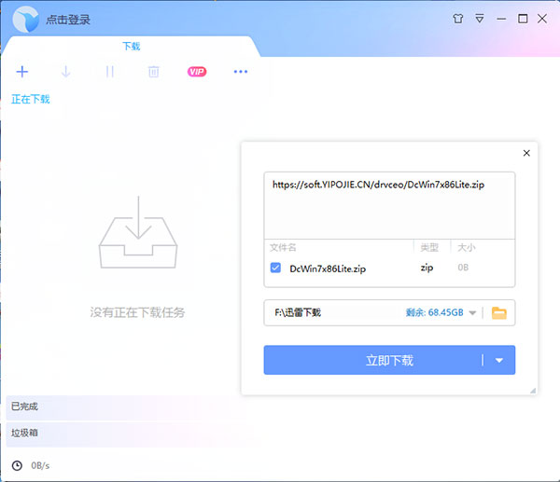
Task: Uncheck the DcWin7x86Lite.zip file checkbox
Action: [x=275, y=268]
